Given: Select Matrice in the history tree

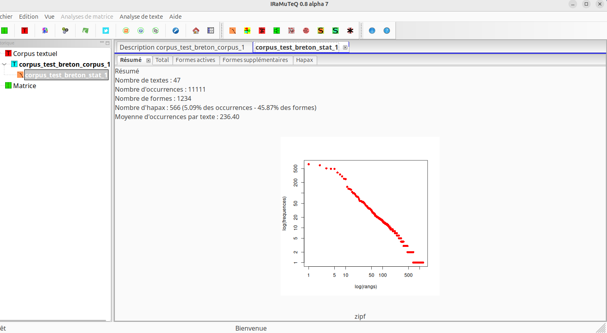Looking at the screenshot, I should 25,86.
